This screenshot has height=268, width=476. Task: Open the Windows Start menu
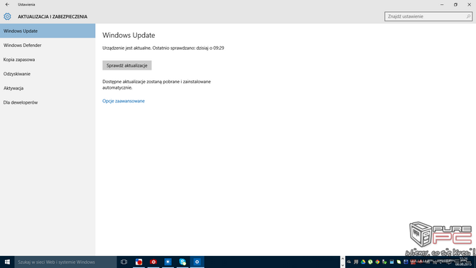pos(7,262)
